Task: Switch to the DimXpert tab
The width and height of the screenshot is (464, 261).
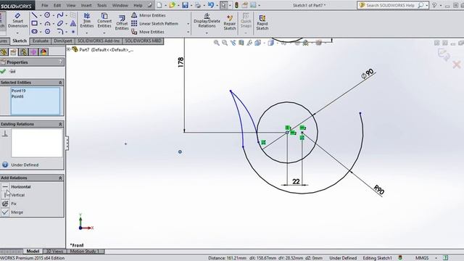Action: point(63,41)
